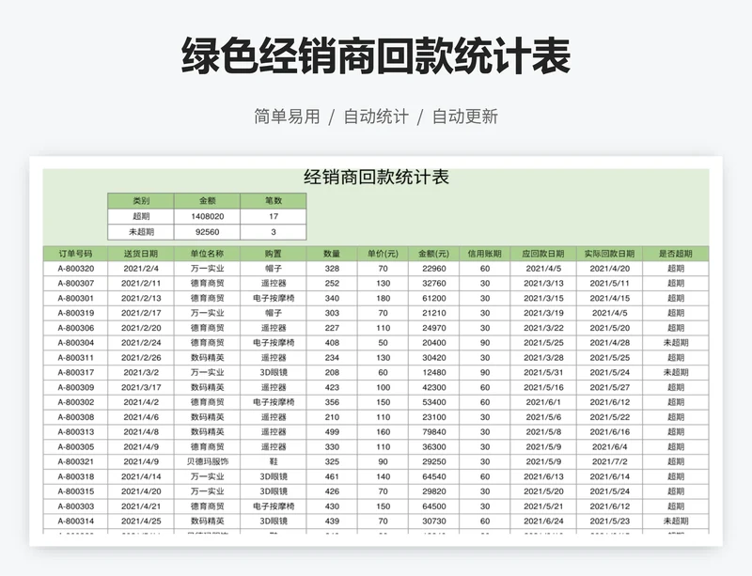Click the summary 金额 header cell
Viewport: 752px width, 576px height.
pyautogui.click(x=207, y=201)
